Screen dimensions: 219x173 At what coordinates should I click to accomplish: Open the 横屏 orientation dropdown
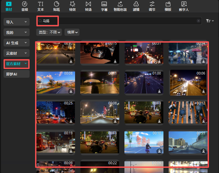pyautogui.click(x=72, y=32)
